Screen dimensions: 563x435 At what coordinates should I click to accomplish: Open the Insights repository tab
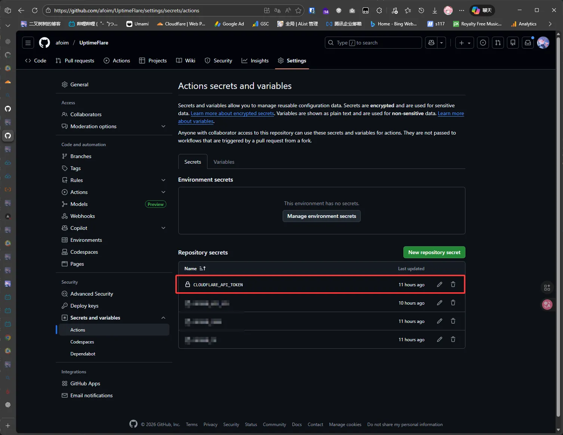[x=255, y=61]
